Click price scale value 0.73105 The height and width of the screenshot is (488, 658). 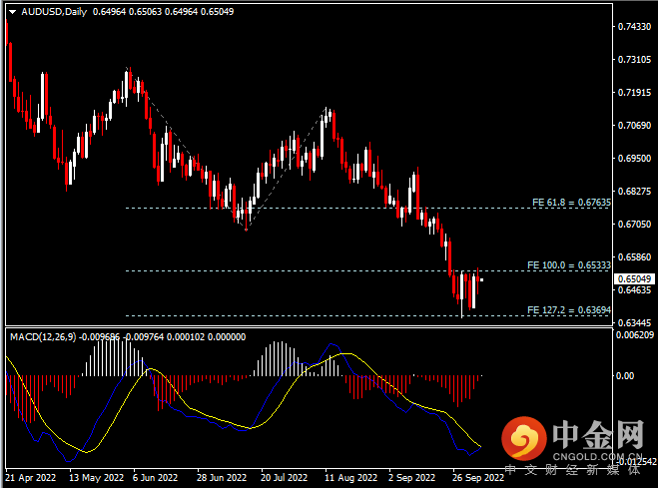tap(634, 60)
